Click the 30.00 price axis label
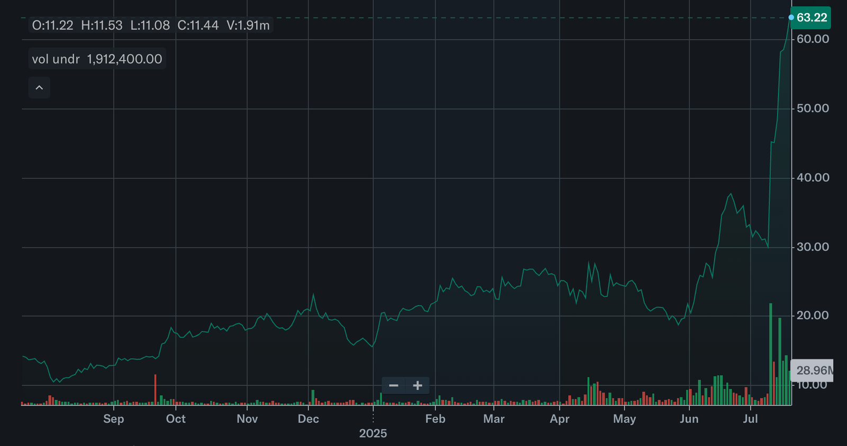Viewport: 847px width, 446px height. (x=813, y=247)
